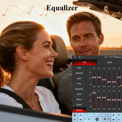122x122 pixels.
Task: Tap the large fan icon beside AC
Action: coord(105,119)
